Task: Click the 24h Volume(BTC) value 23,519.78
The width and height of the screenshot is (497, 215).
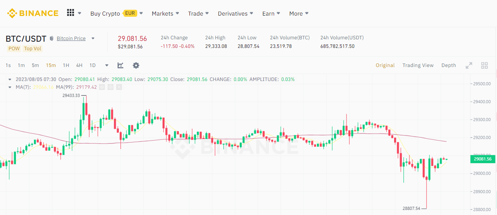Action: click(281, 46)
